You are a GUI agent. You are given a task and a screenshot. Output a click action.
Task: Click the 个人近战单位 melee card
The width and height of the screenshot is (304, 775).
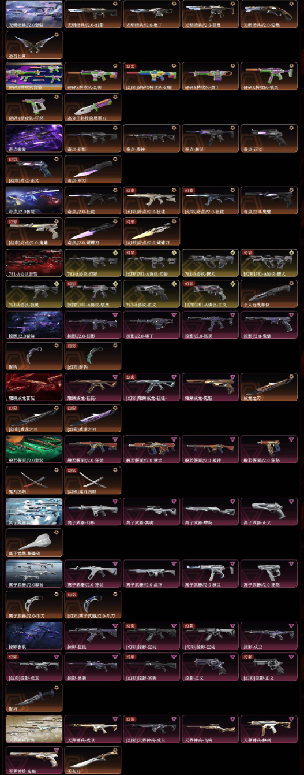[x=268, y=295]
